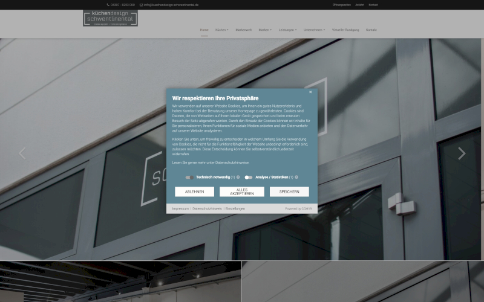The image size is (484, 302).
Task: Click the küchendesign schwentinental logo
Action: point(110,18)
